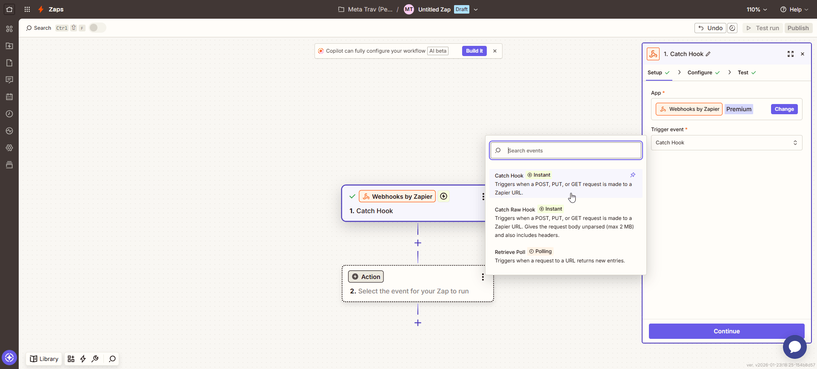Click the Publish button
This screenshot has height=369, width=817.
798,28
